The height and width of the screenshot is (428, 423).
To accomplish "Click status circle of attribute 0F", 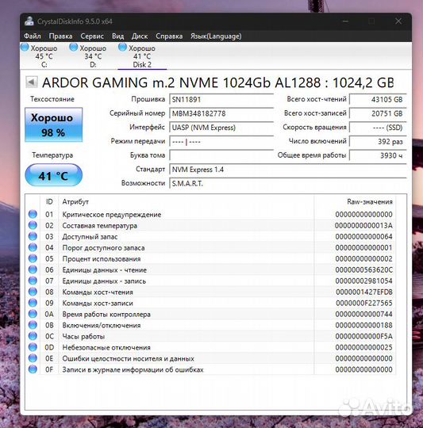I will click(x=33, y=369).
